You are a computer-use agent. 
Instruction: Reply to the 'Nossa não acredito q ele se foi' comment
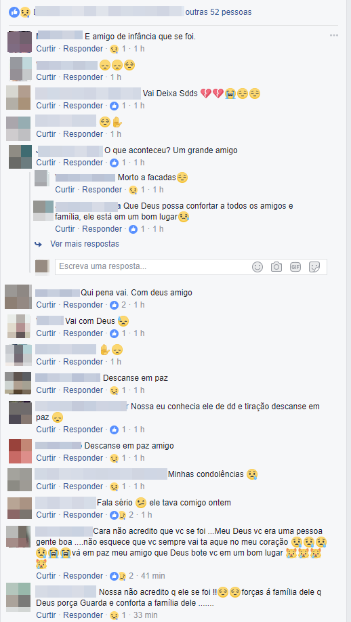pyautogui.click(x=83, y=615)
